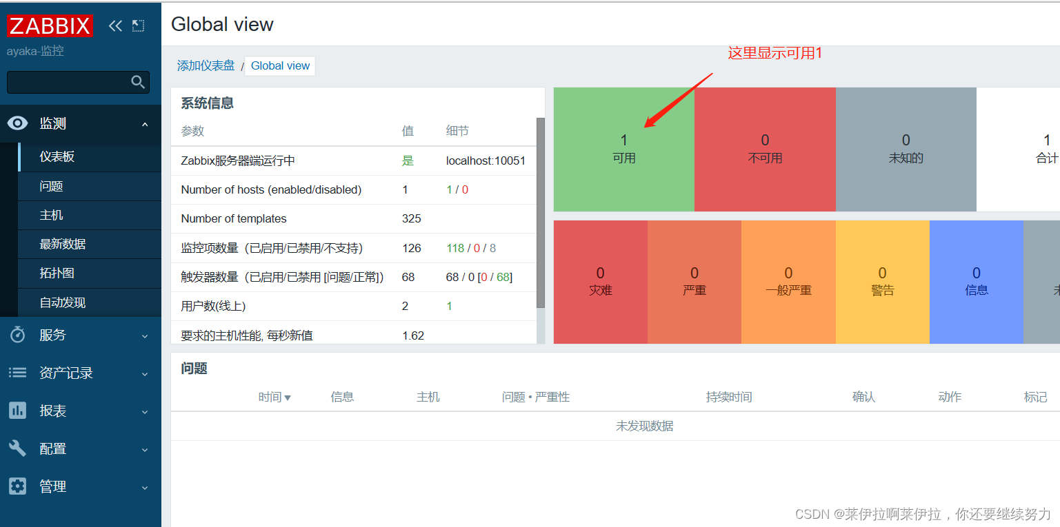The height and width of the screenshot is (527, 1060).
Task: Click the gray 未知的 host tile
Action: (x=906, y=149)
